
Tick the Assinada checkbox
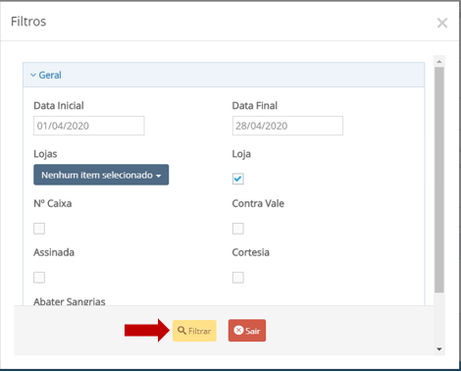[39, 278]
